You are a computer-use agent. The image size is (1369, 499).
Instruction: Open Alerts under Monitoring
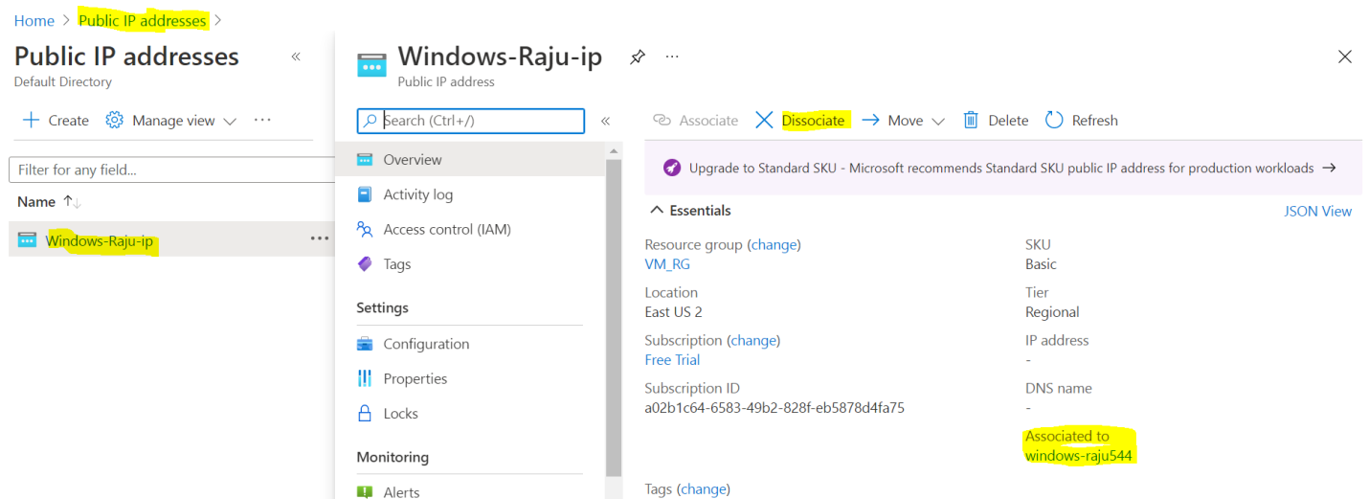point(401,491)
